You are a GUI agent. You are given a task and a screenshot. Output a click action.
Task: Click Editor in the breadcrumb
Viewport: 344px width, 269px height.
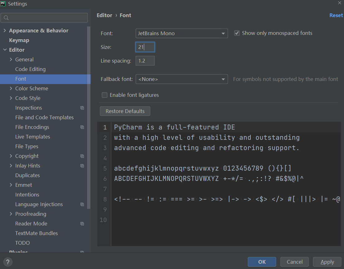click(x=104, y=15)
